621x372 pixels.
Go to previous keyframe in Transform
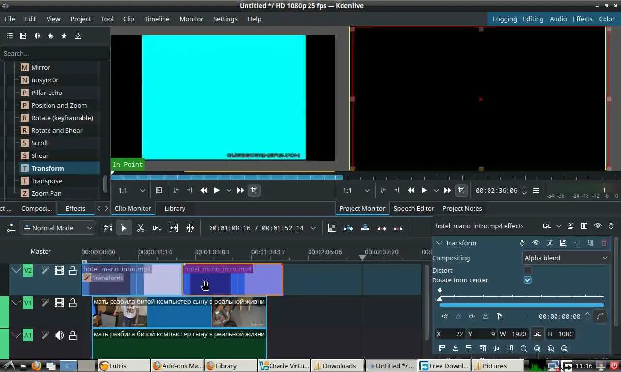pyautogui.click(x=445, y=316)
